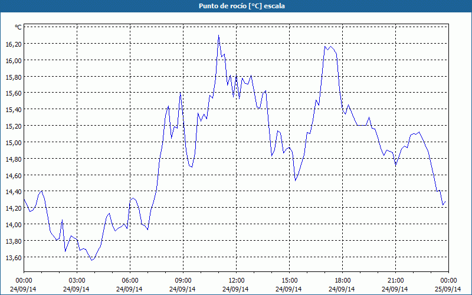Click the 03:00 time label
The image size is (472, 295).
click(x=77, y=281)
